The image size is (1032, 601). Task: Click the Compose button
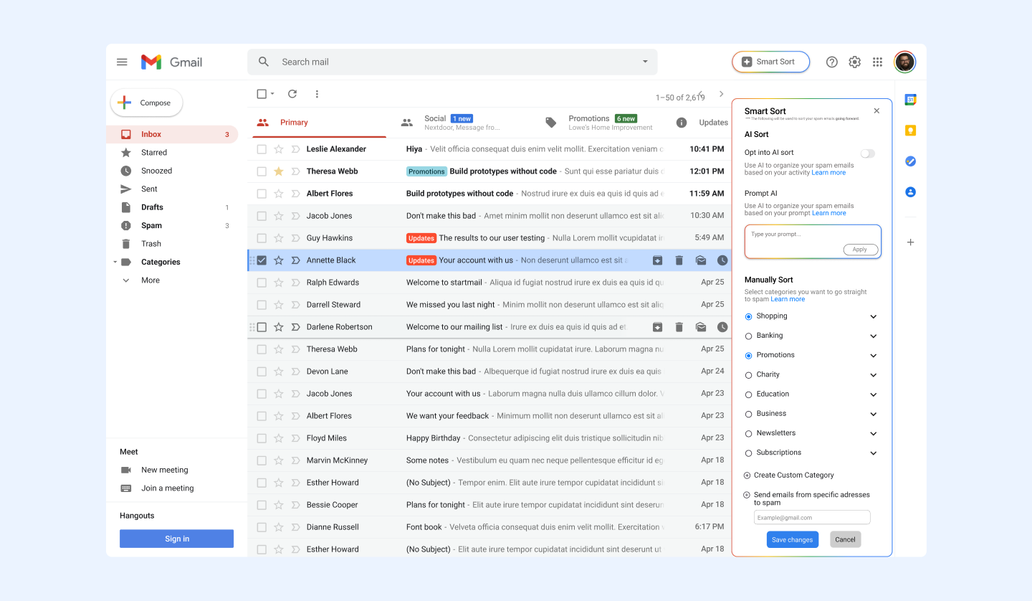(x=146, y=103)
